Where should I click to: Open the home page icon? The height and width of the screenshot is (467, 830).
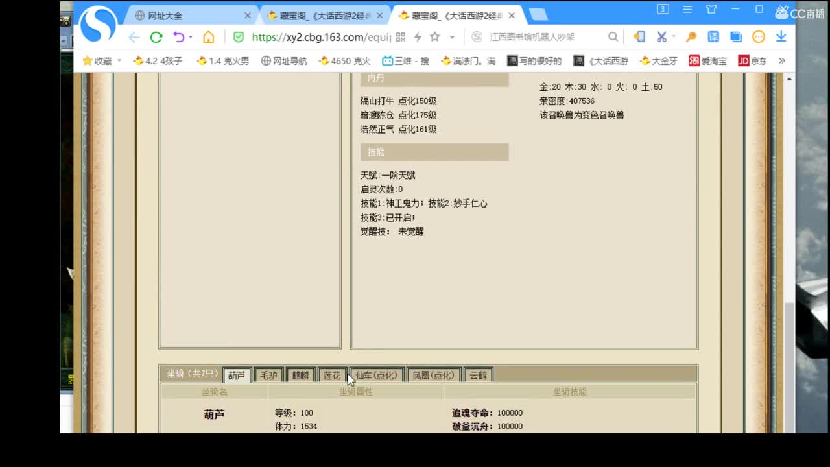point(208,37)
